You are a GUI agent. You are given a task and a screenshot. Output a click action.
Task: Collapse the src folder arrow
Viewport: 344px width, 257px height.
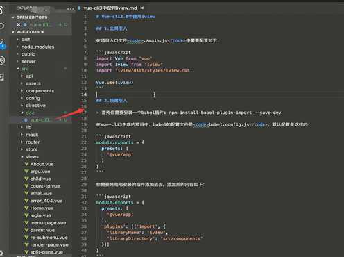click(x=18, y=69)
